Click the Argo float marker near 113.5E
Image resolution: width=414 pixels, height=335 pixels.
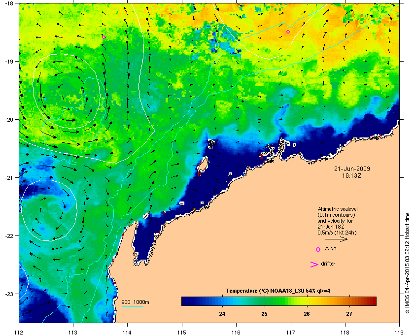(x=104, y=37)
